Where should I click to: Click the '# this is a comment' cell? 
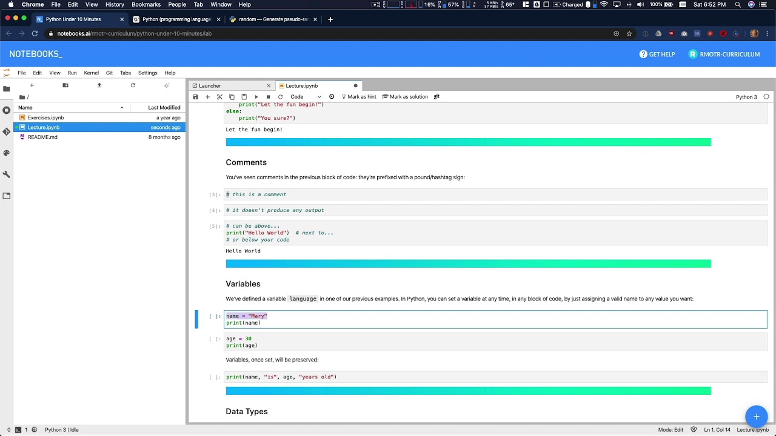[x=495, y=194]
